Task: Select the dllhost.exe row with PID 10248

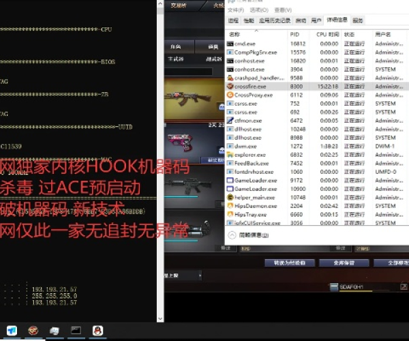Action: [317, 129]
